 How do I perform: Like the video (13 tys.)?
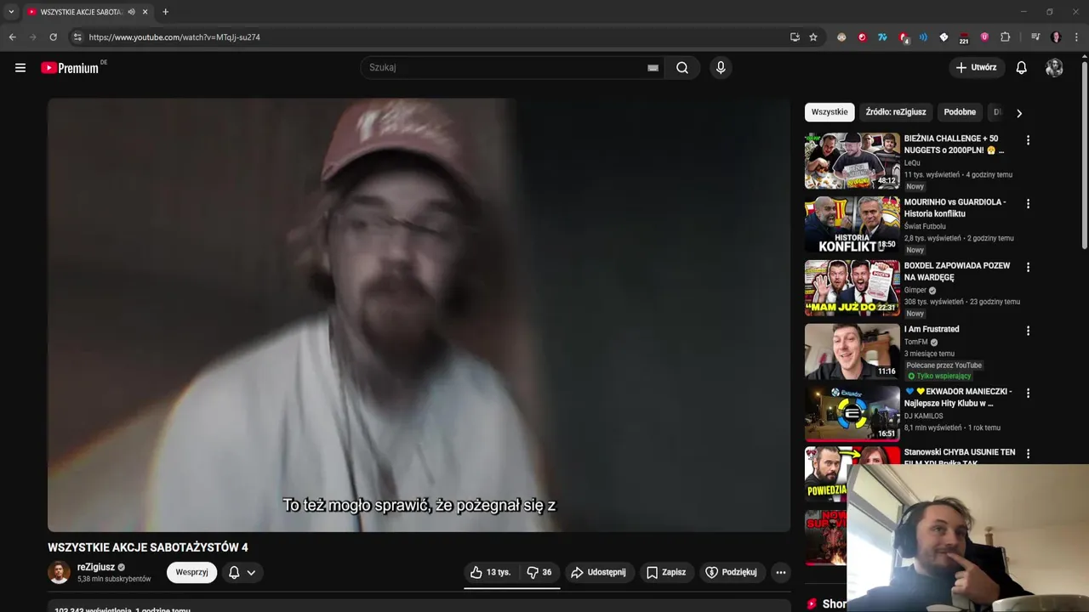click(x=491, y=573)
